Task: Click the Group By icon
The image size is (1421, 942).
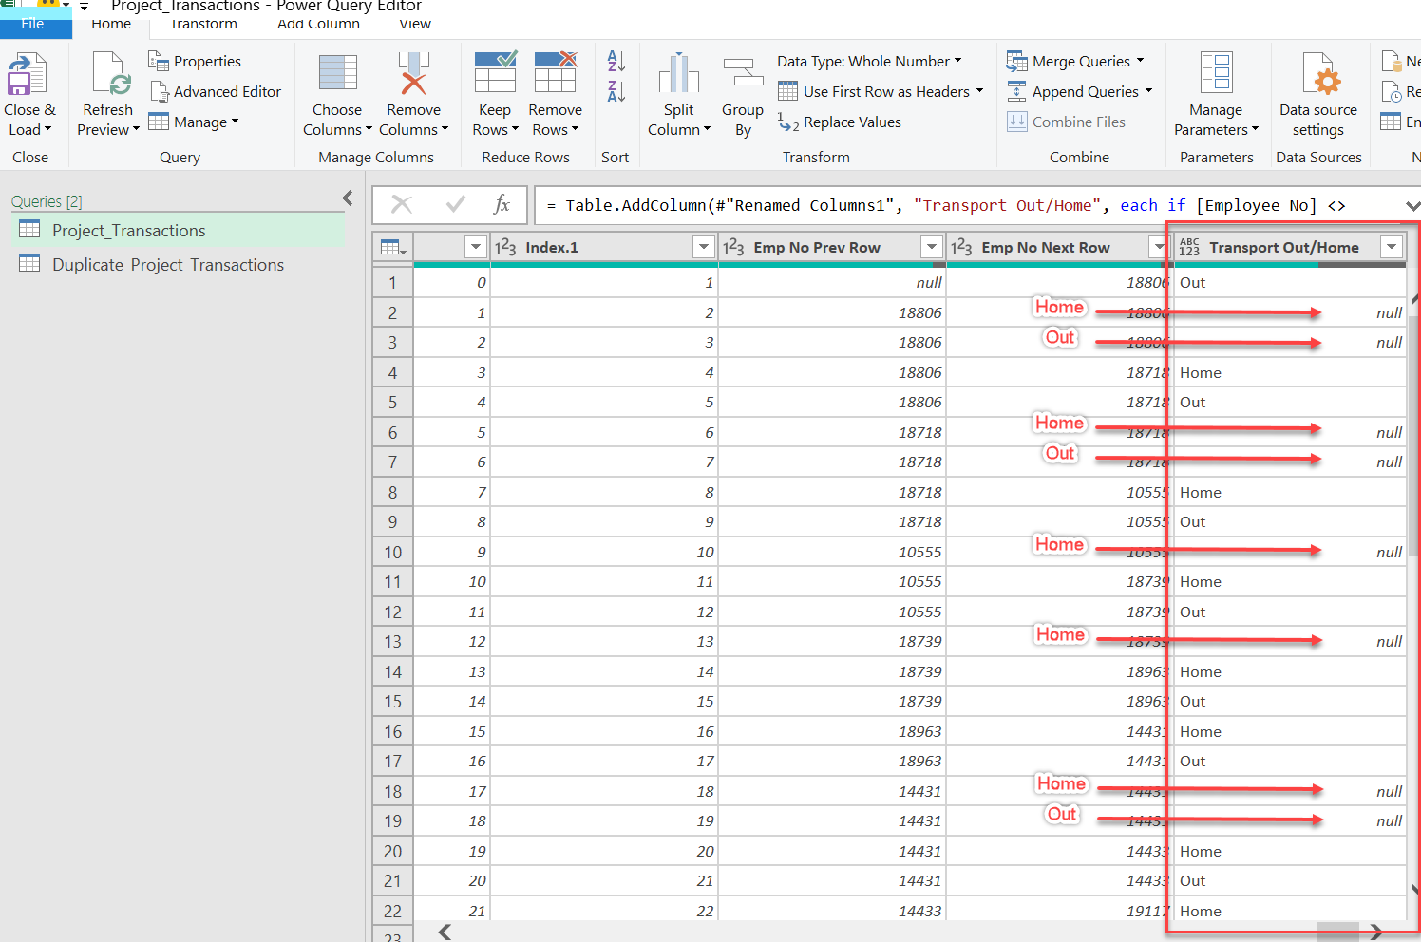Action: tap(743, 73)
